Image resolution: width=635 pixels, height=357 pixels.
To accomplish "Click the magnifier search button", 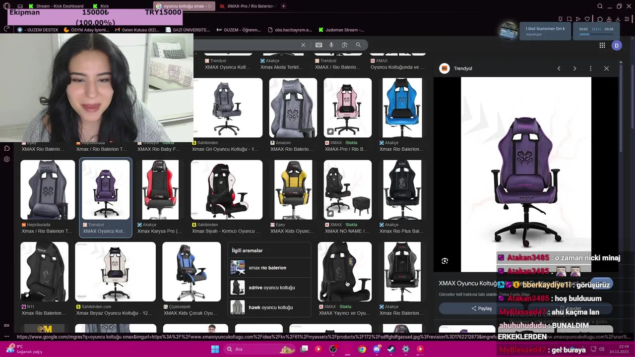I will point(358,45).
